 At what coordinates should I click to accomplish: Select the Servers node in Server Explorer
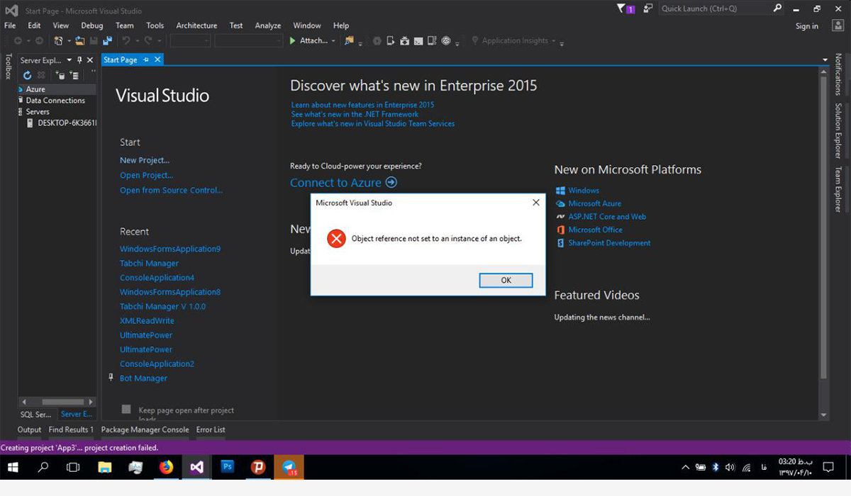(38, 112)
